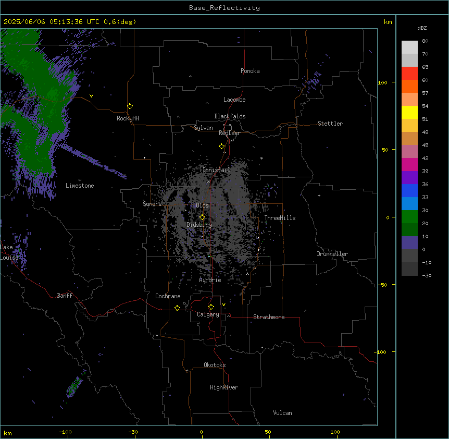The height and width of the screenshot is (439, 449).
Task: Click the Airdrie city label
Action: tap(210, 280)
